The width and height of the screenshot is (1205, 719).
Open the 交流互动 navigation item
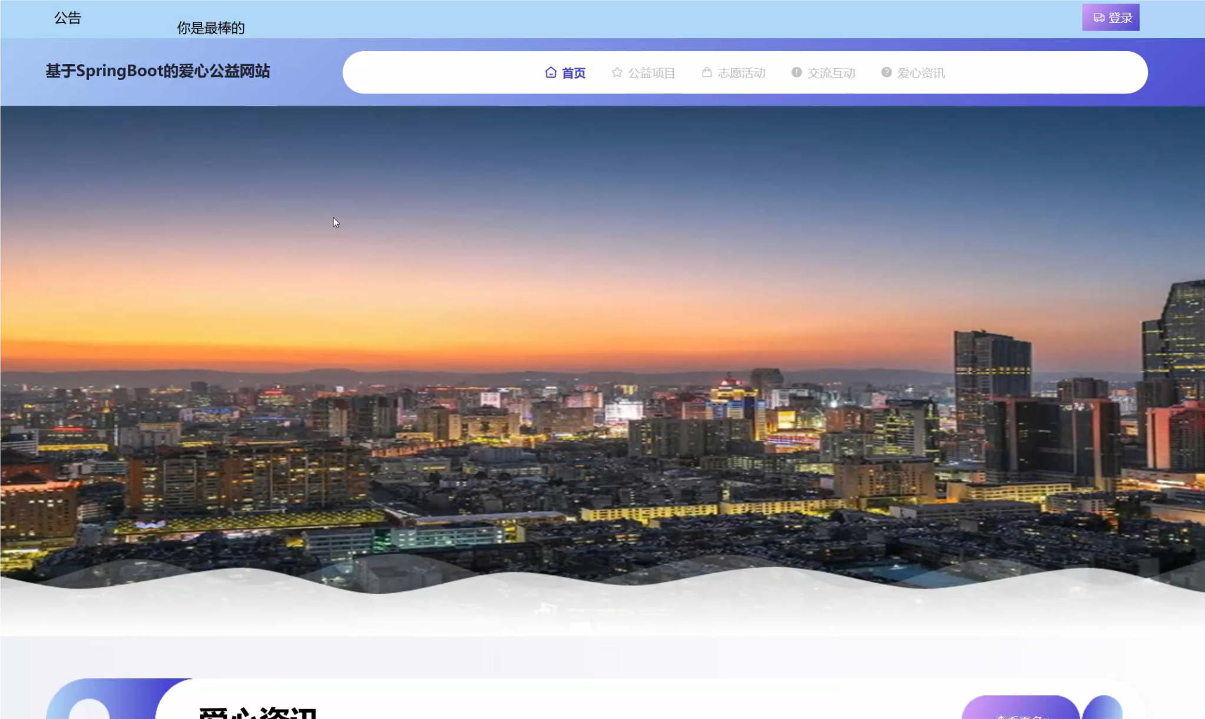click(831, 73)
